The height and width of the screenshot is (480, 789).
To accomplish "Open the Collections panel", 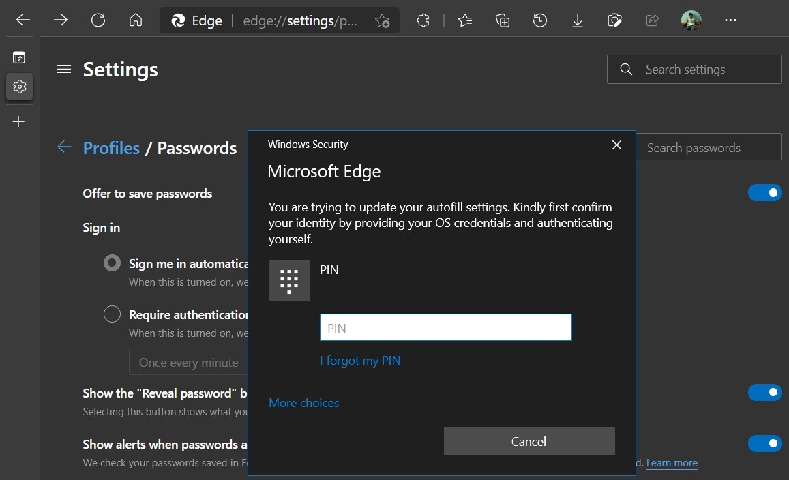I will [x=503, y=20].
